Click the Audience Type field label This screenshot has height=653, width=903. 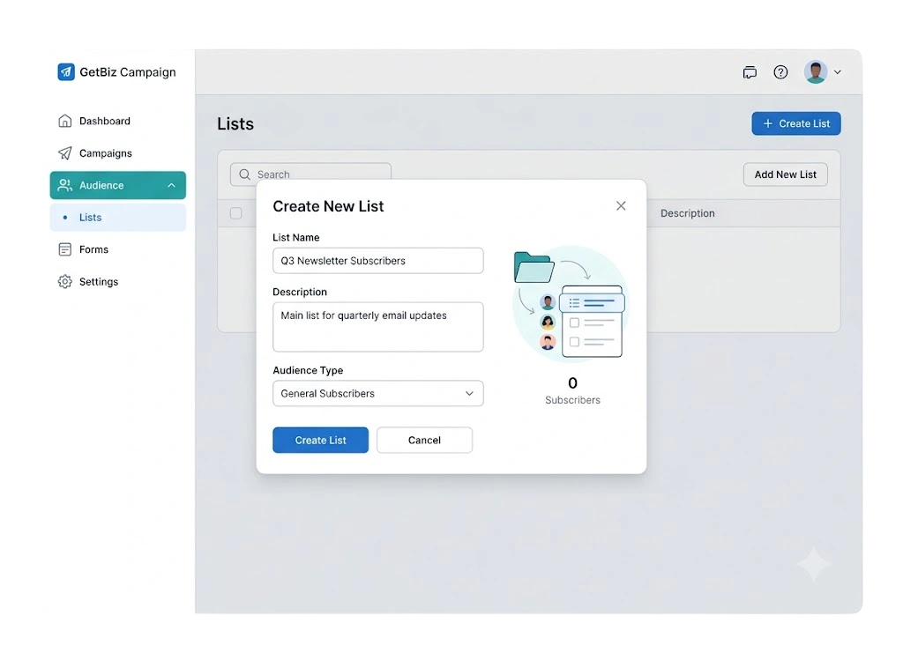point(308,370)
